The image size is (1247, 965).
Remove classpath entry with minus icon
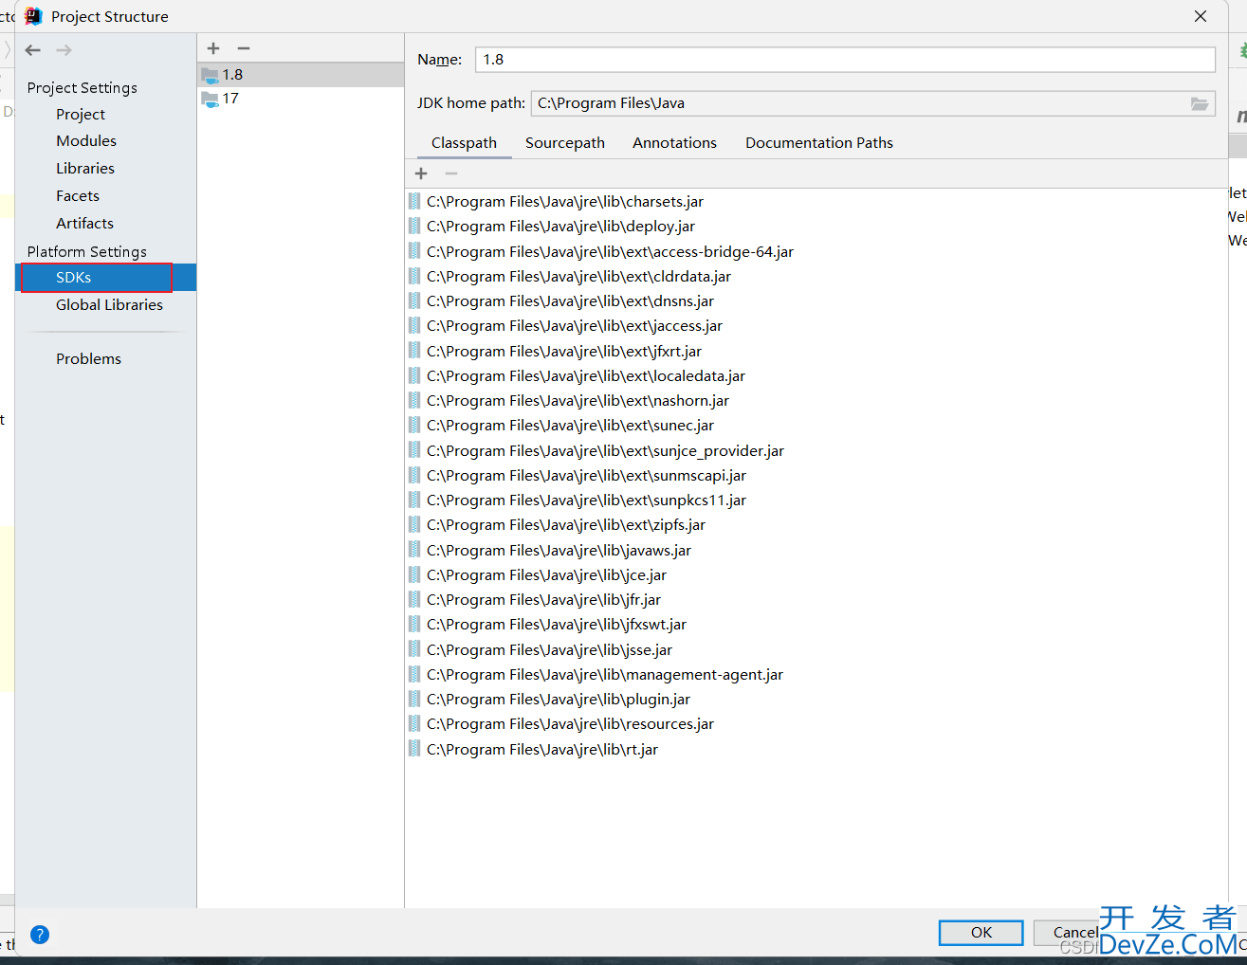point(451,173)
